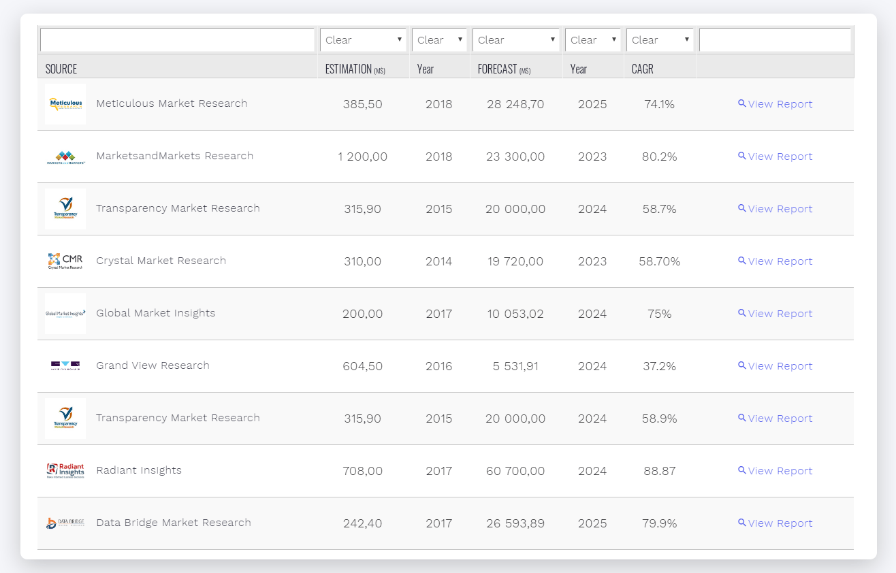Open the Forecast filter dropdown

tap(516, 39)
